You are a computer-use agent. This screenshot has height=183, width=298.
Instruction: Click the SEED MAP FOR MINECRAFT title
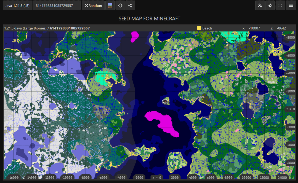(149, 19)
